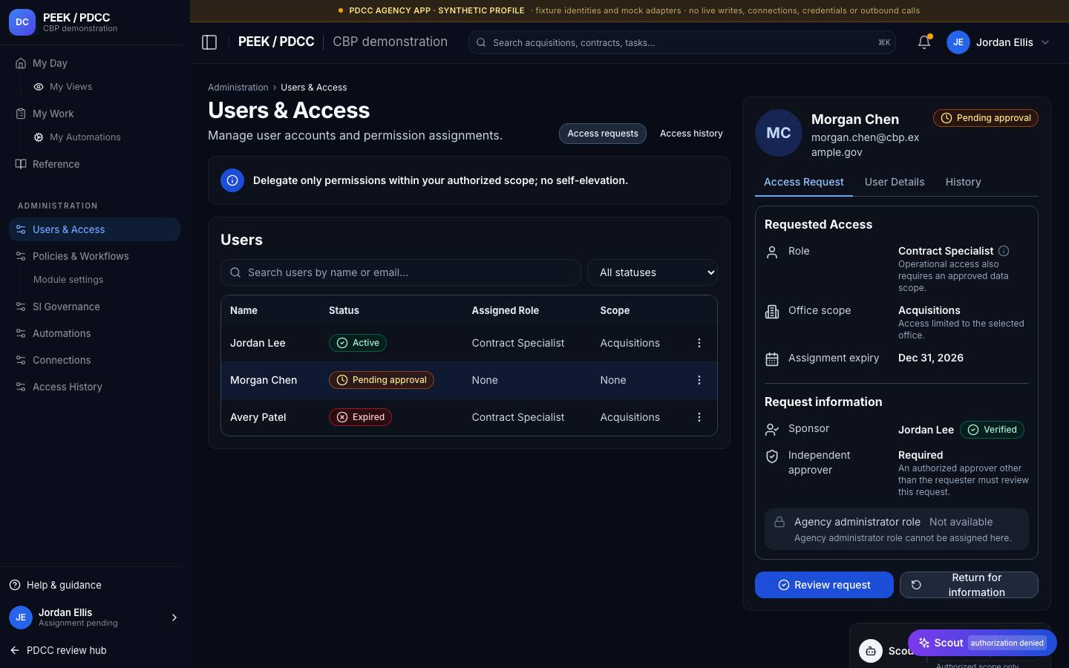The width and height of the screenshot is (1069, 668).
Task: Click the My Views eye icon
Action: 39,87
